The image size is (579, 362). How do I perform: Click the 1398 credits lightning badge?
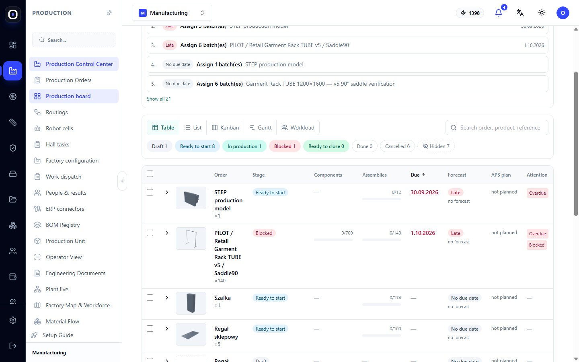(x=470, y=13)
